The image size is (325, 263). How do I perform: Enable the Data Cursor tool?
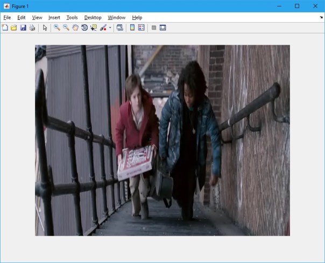pyautogui.click(x=94, y=27)
